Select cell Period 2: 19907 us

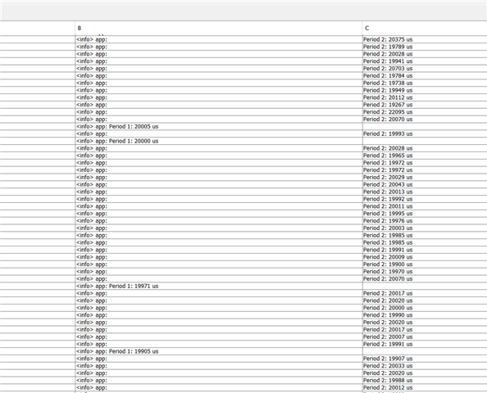pyautogui.click(x=425, y=359)
